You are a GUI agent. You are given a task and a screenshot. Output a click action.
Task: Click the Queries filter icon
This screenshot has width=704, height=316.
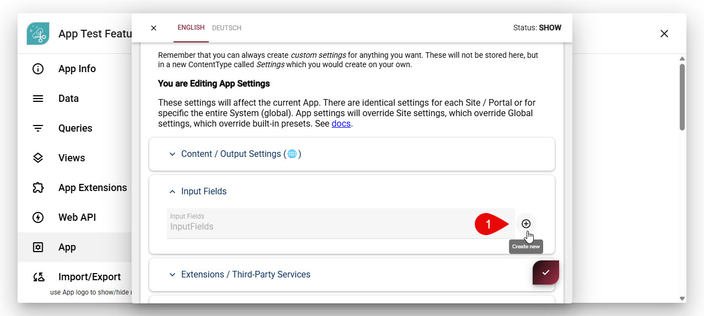38,128
